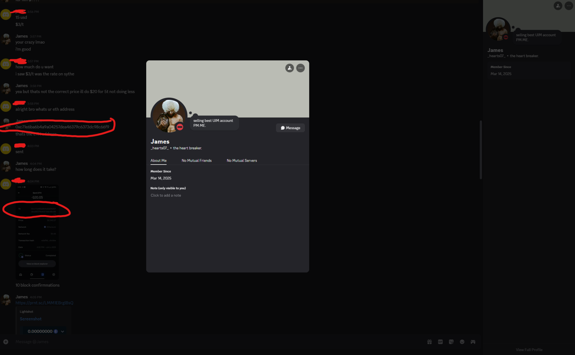
Task: Click the friend request icon in profile popup
Action: [289, 68]
